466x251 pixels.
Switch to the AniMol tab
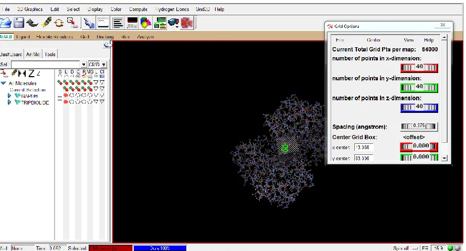(x=33, y=55)
